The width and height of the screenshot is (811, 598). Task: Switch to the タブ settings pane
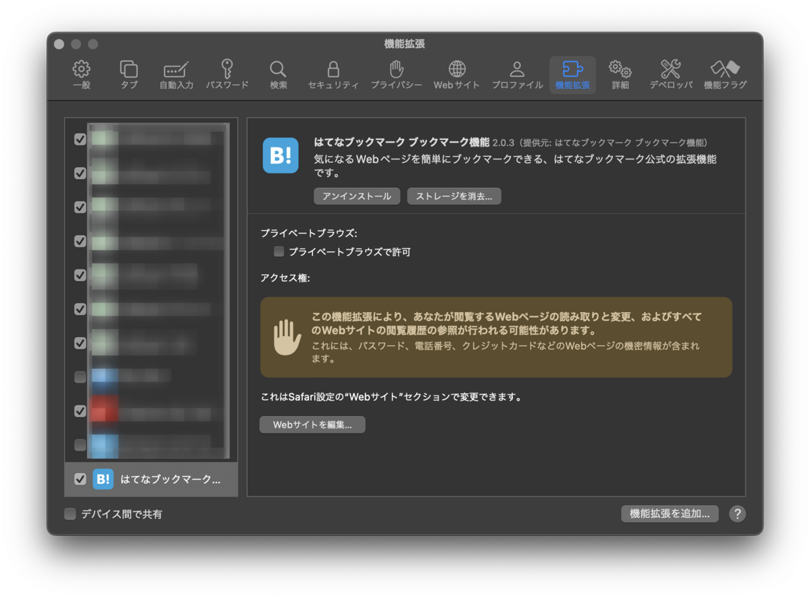(x=128, y=75)
